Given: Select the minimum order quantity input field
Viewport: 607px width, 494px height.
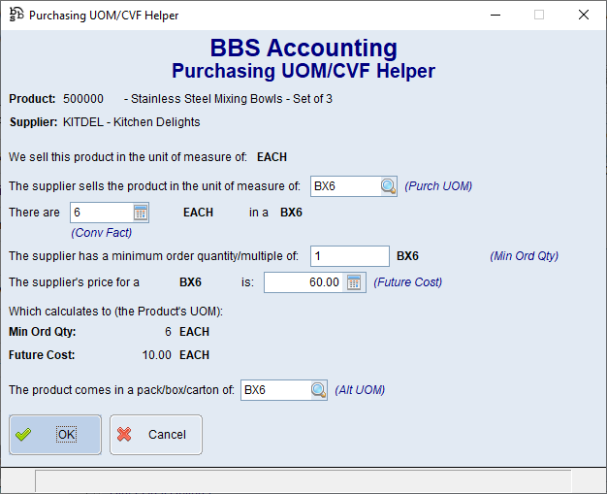Looking at the screenshot, I should point(349,256).
